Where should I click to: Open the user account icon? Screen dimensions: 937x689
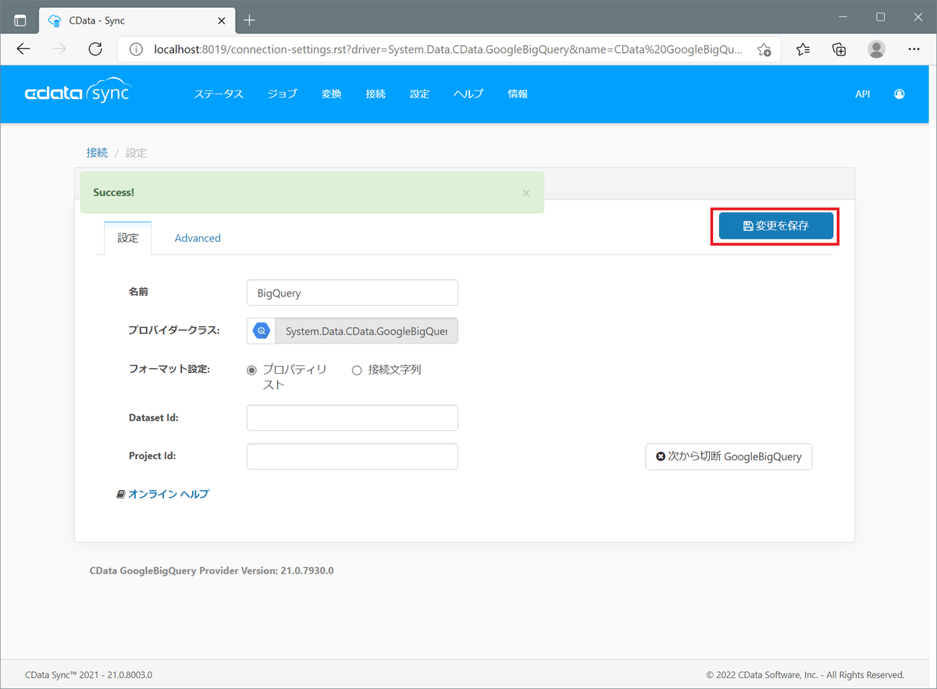click(x=900, y=94)
